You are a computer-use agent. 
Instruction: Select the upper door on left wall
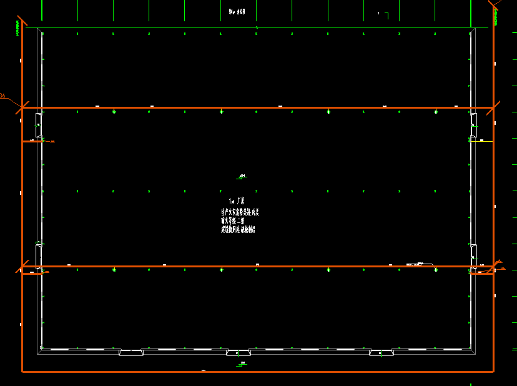click(39, 124)
